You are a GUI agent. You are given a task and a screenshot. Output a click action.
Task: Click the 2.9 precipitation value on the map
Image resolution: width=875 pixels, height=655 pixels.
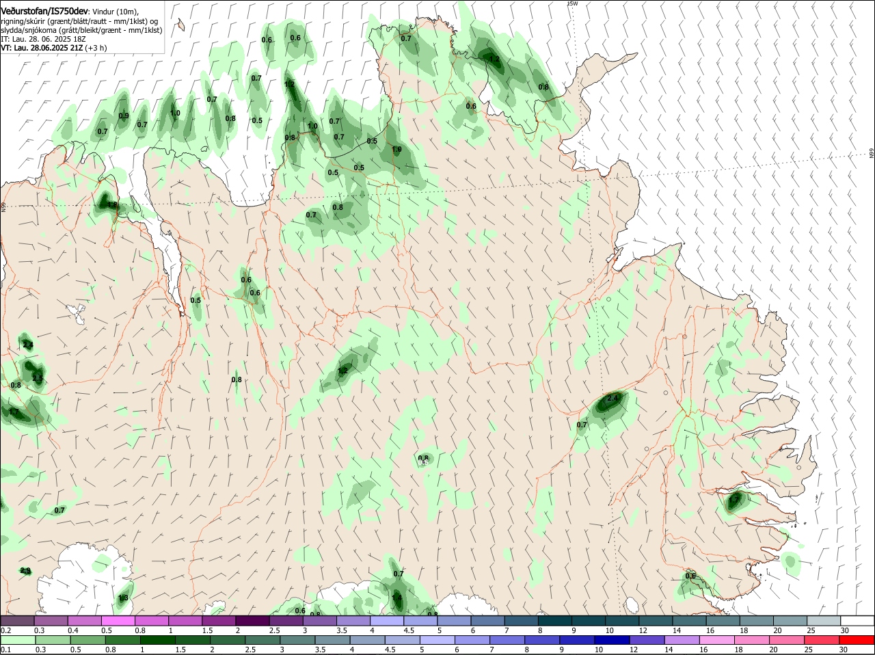(25, 571)
